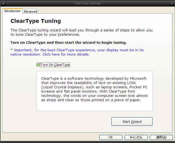
Task: Toggle the Turn On ClearType checkbox
Action: (x=38, y=65)
